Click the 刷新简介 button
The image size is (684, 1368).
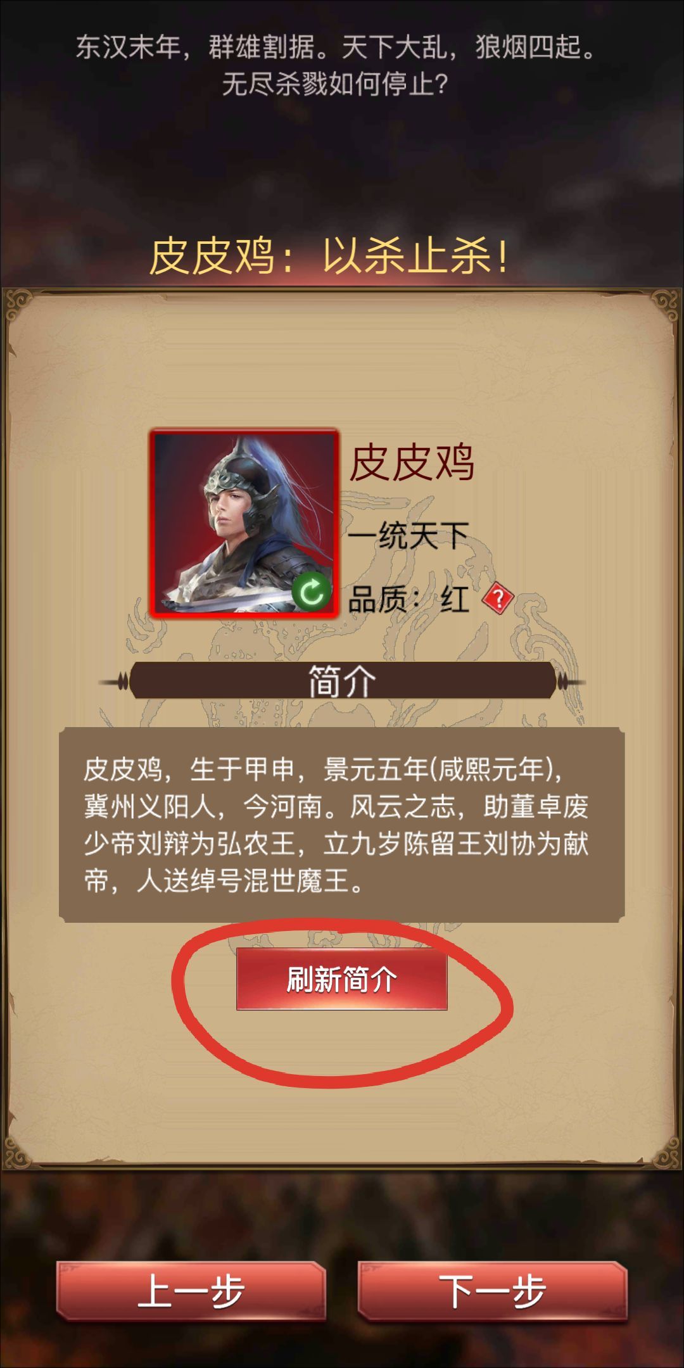342,979
